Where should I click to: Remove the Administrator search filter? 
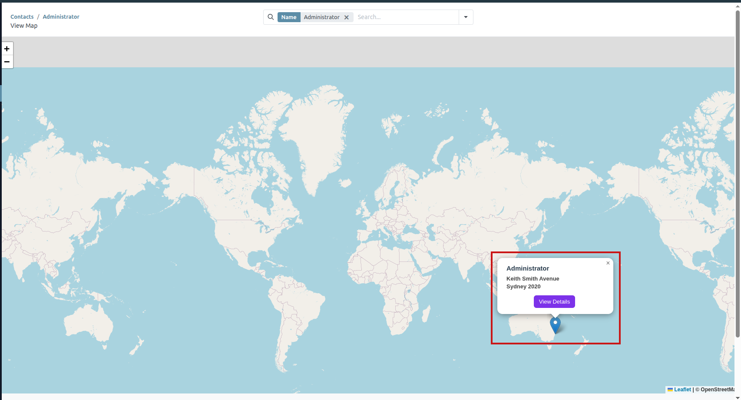click(347, 17)
